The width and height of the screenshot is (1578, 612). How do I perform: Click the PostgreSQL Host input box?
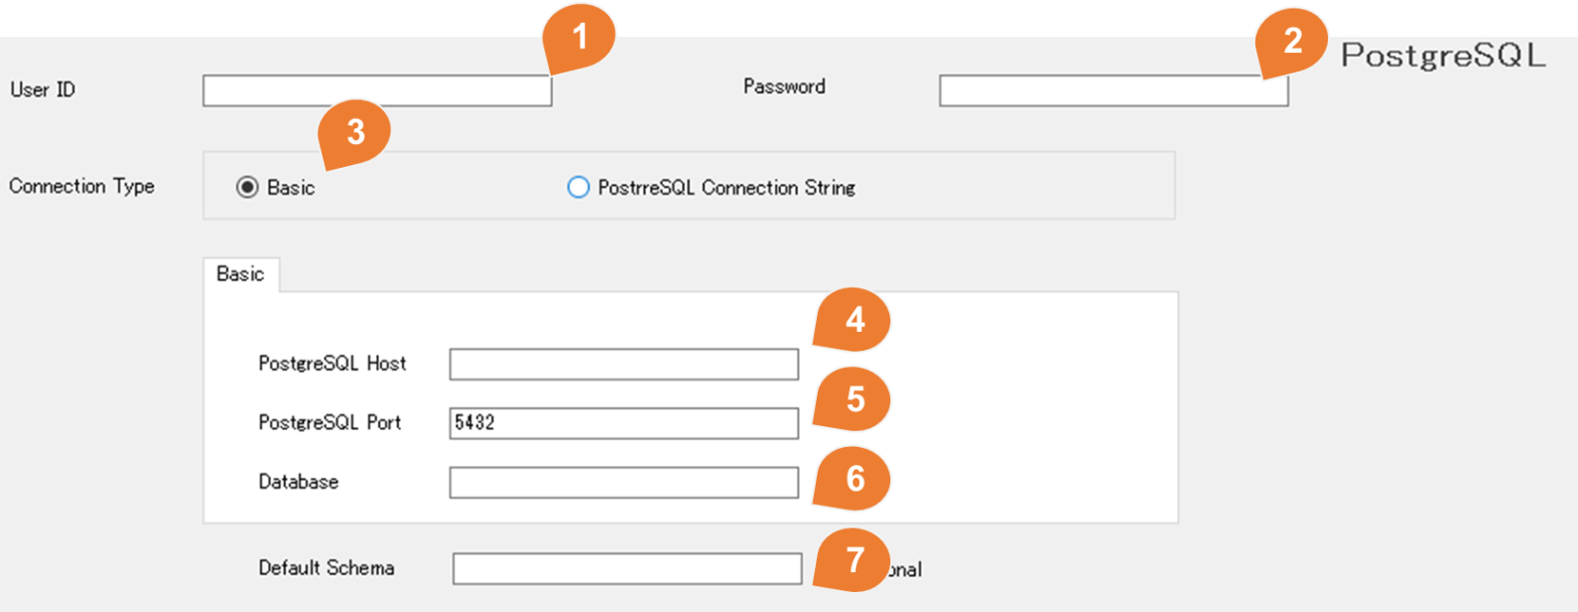622,364
